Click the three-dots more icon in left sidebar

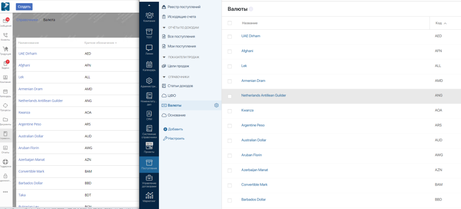pos(5,191)
